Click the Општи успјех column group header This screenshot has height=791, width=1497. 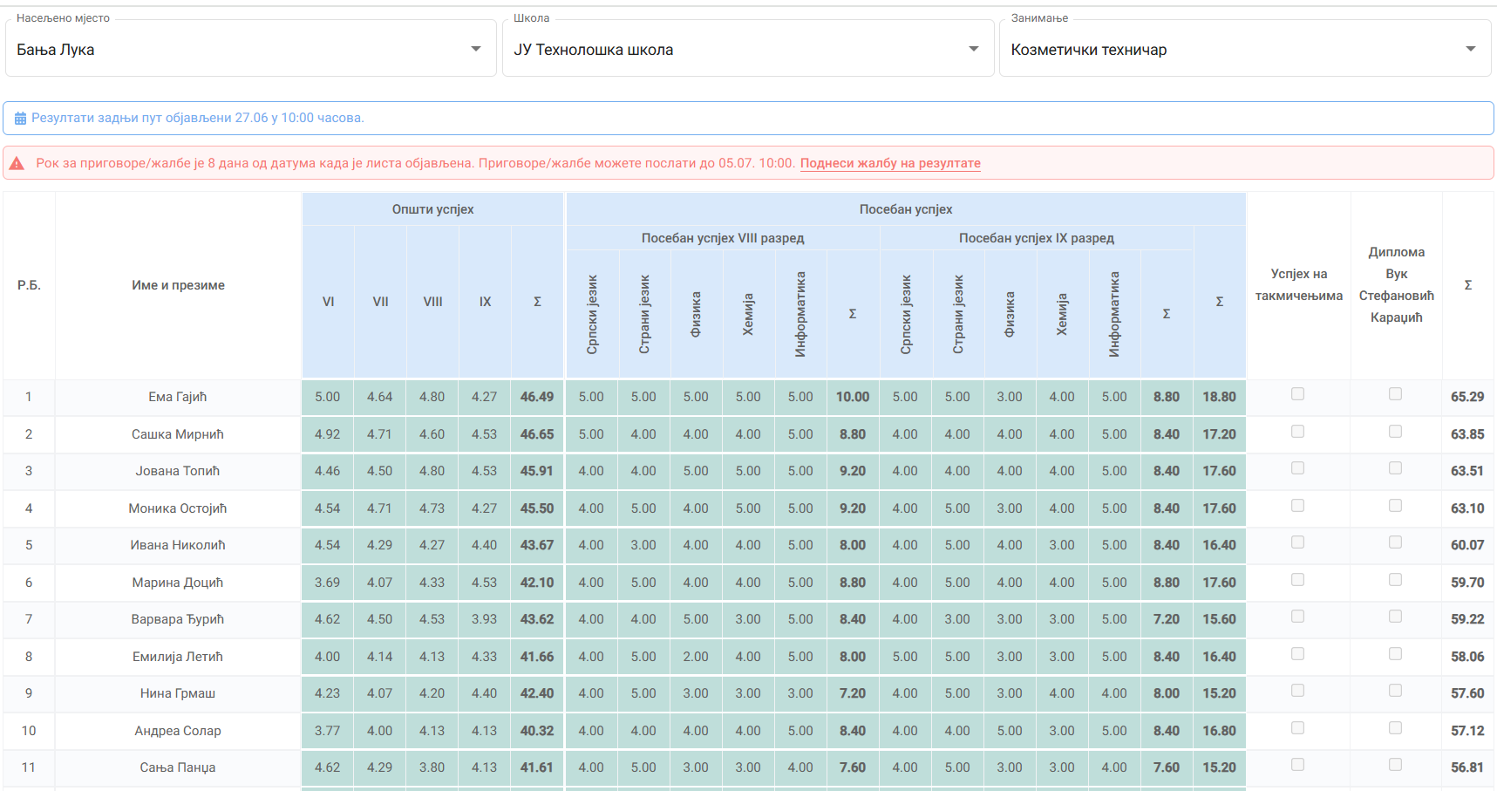pyautogui.click(x=432, y=209)
